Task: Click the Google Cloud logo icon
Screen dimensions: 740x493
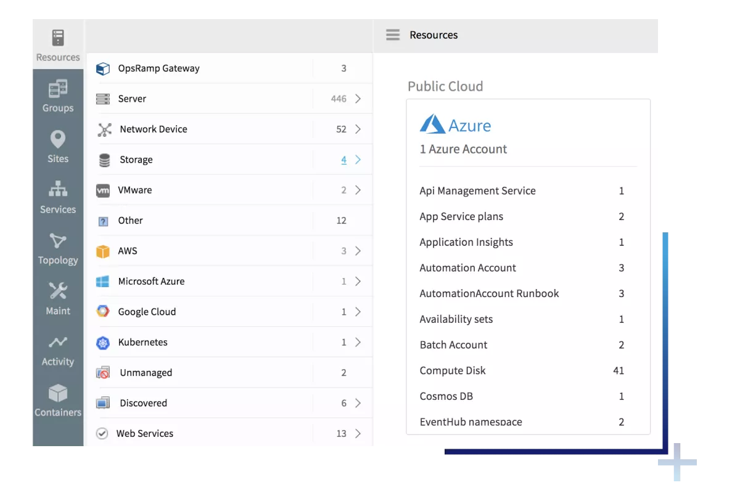Action: 103,312
